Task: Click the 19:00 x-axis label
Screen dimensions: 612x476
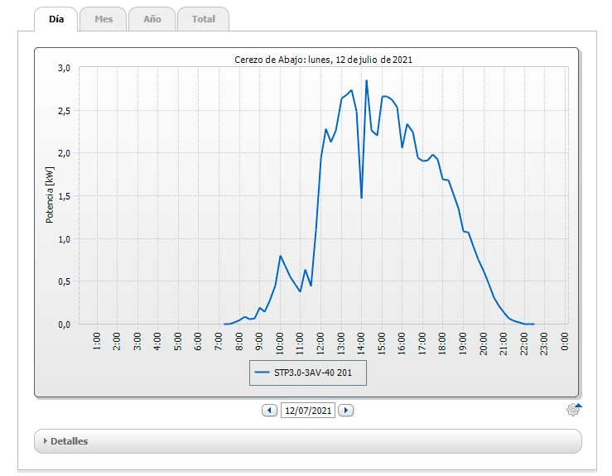Action: point(462,344)
